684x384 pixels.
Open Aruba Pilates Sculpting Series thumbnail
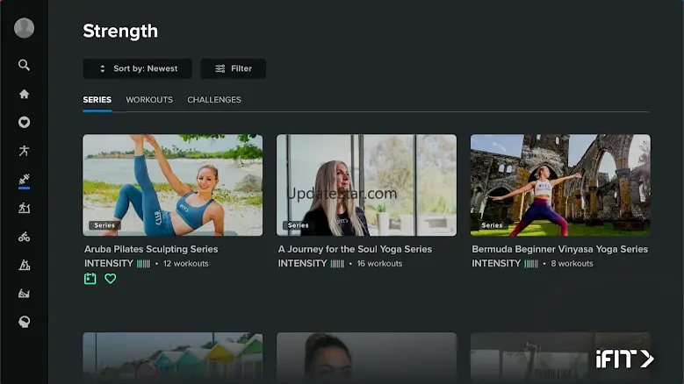[173, 185]
